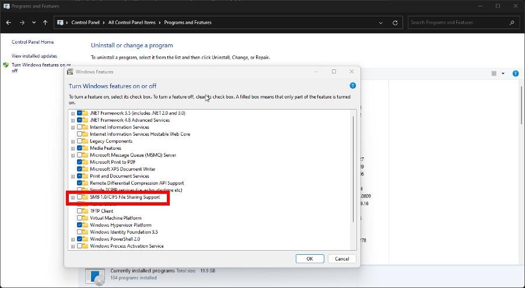Screen dimensions: 525x288
Task: Expand Internet Information Services node
Action: (x=73, y=128)
